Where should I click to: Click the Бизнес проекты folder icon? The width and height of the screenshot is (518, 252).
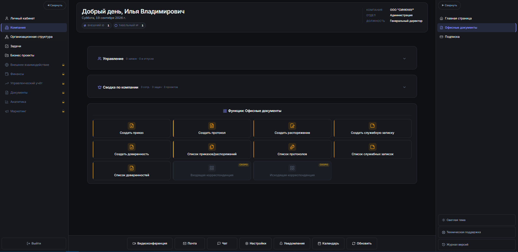tap(7, 55)
